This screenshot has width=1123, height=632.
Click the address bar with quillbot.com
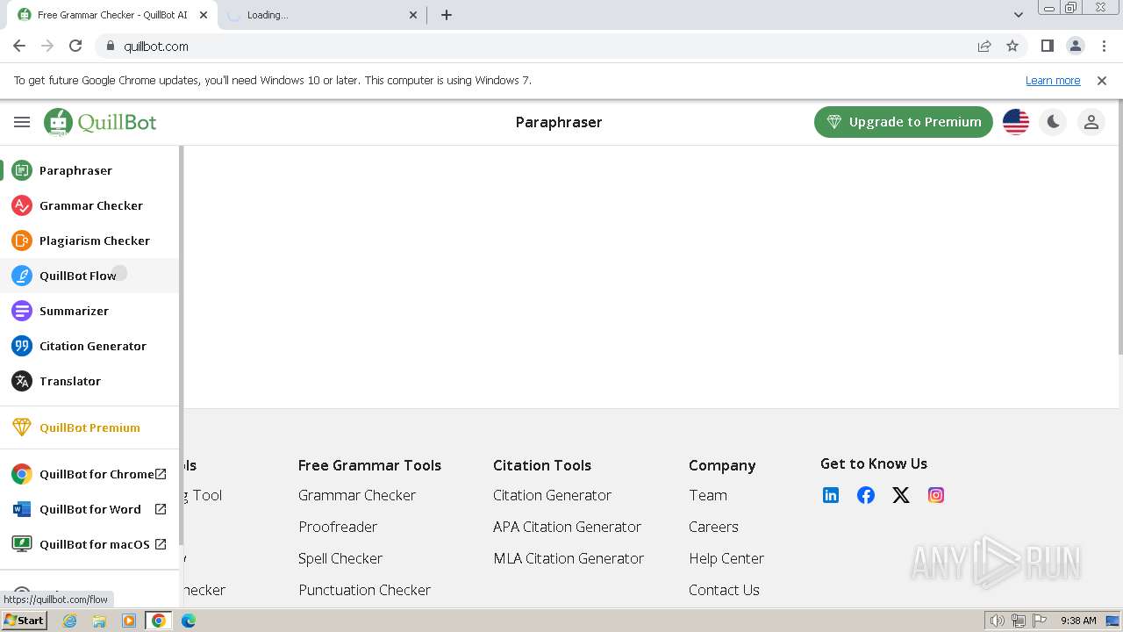point(535,46)
